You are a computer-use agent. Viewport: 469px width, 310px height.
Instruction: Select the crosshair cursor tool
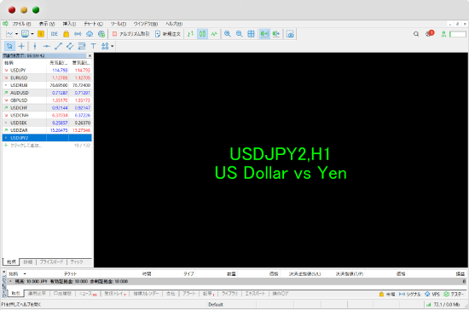coord(21,46)
